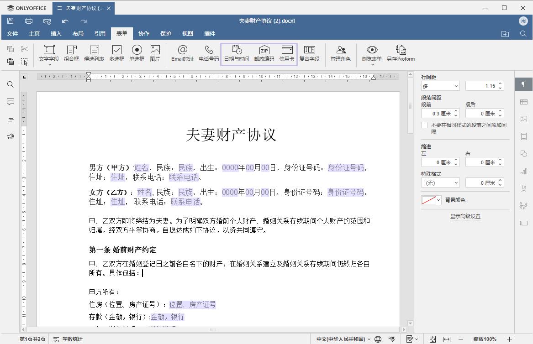
Task: Add a 信用卡 form field
Action: pos(287,53)
